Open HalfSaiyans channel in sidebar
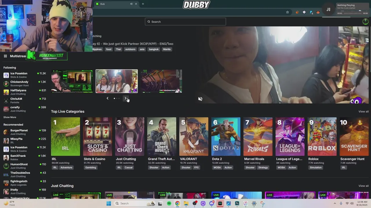The height and width of the screenshot is (208, 371). pyautogui.click(x=25, y=92)
